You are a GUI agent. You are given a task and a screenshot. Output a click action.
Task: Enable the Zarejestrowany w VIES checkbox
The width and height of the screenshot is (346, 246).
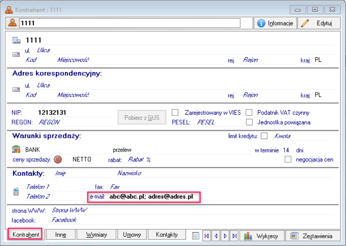click(x=175, y=113)
